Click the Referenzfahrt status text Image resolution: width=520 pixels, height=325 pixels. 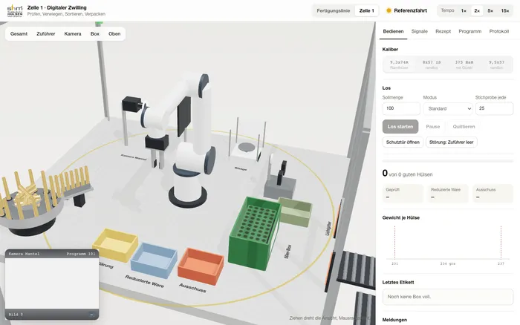click(x=410, y=10)
